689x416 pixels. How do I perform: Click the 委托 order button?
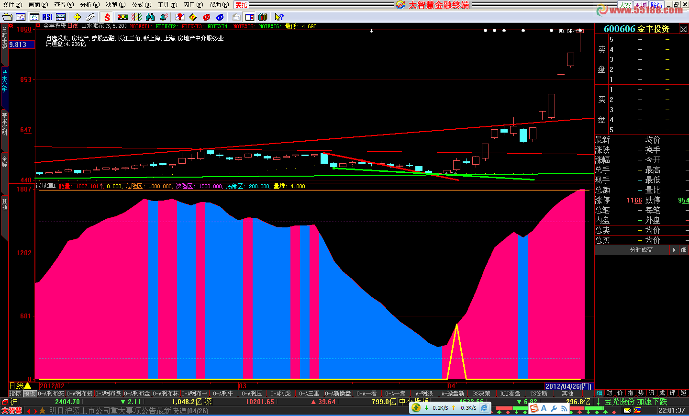[242, 5]
